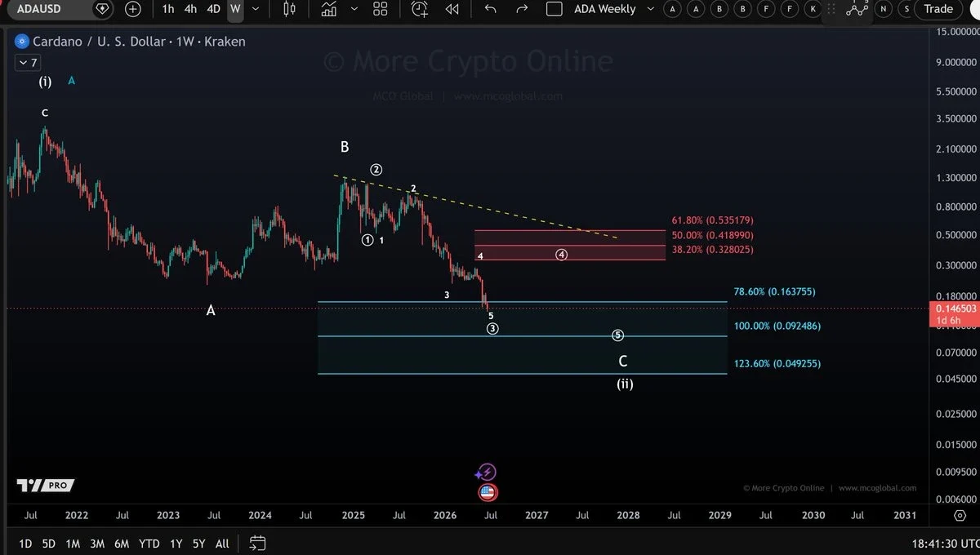
Task: Switch to the 1h interval
Action: (x=167, y=9)
